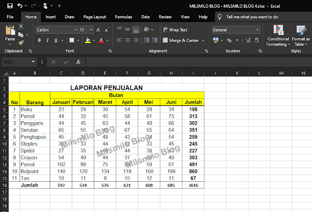The height and width of the screenshot is (212, 312).
Task: Click the Insert Function fx button
Action: (x=78, y=62)
